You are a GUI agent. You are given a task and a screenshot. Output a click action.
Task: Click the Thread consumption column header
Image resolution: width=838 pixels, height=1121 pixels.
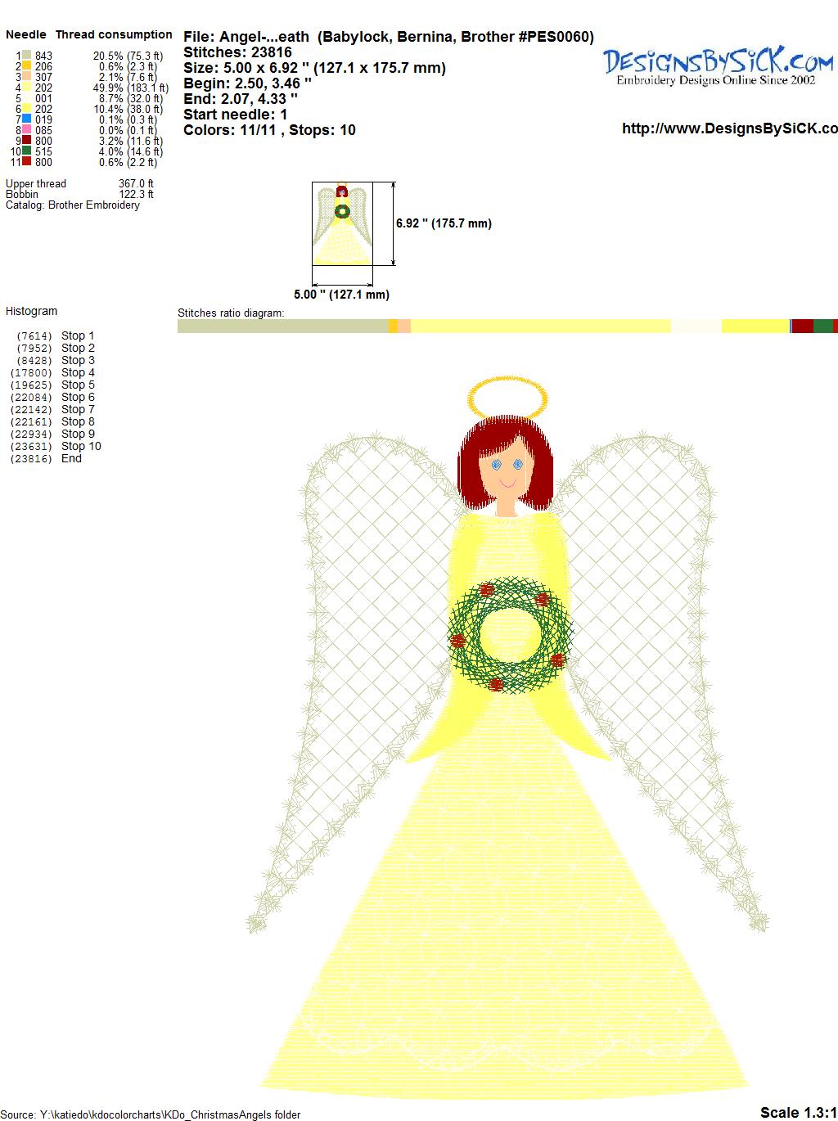pyautogui.click(x=114, y=34)
